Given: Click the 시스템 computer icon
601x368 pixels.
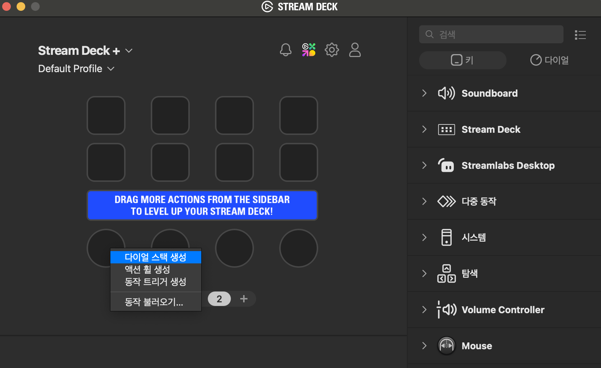Looking at the screenshot, I should pos(447,237).
